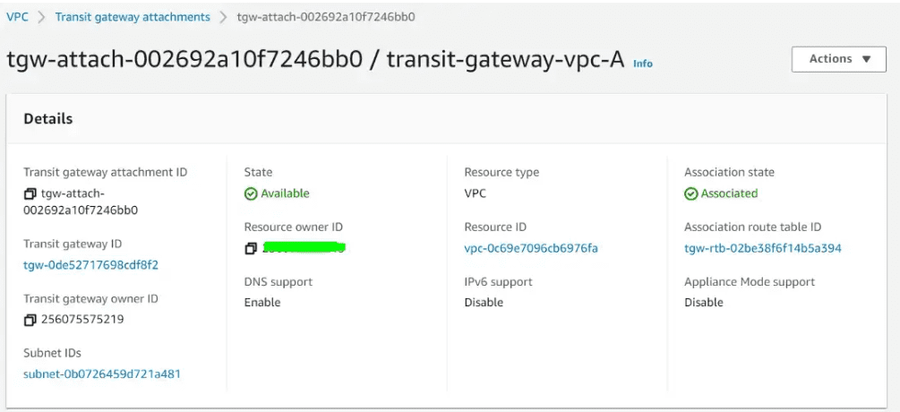Copy the transit gateway attachment ID
The height and width of the screenshot is (412, 900).
click(30, 194)
